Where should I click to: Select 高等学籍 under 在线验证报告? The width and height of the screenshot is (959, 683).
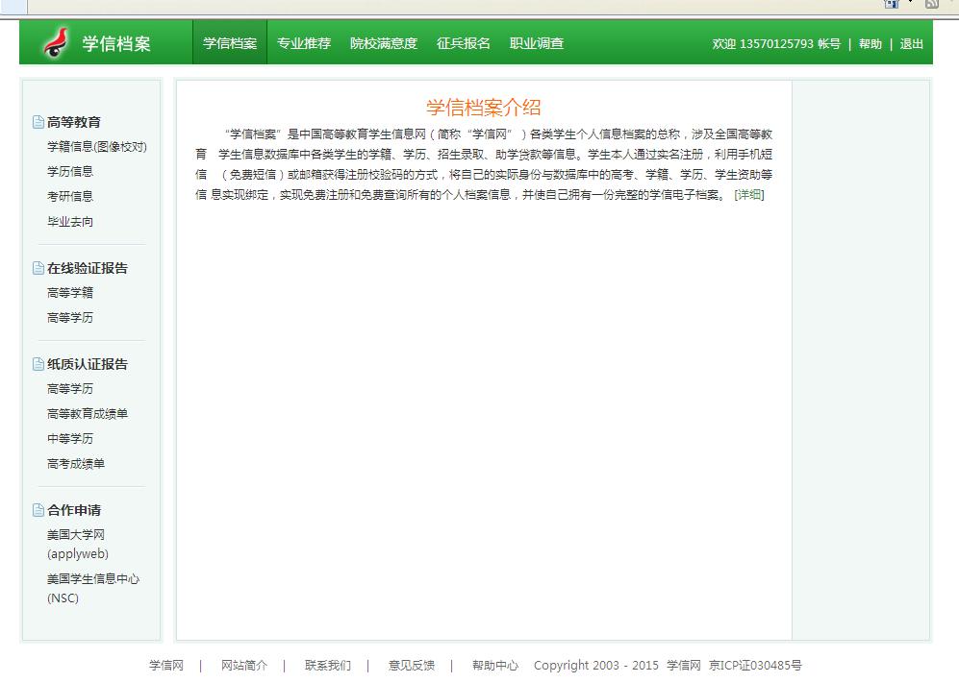(70, 293)
